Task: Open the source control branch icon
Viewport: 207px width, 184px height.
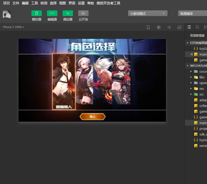Action: tap(205, 27)
